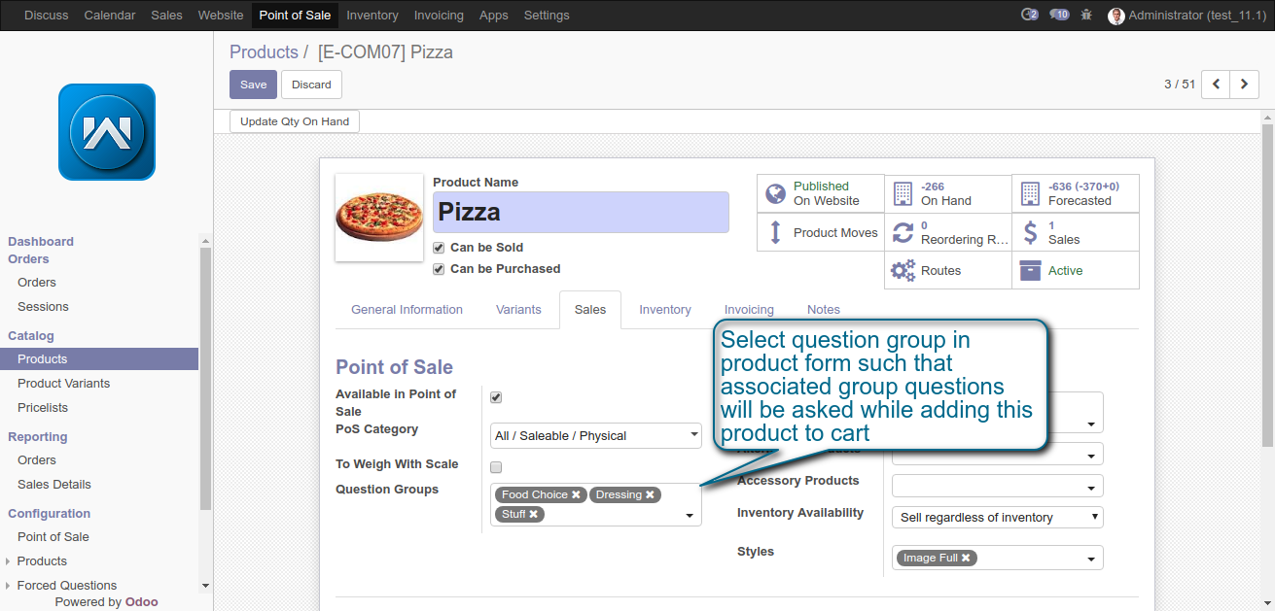Open the Discuss menu

pyautogui.click(x=47, y=16)
